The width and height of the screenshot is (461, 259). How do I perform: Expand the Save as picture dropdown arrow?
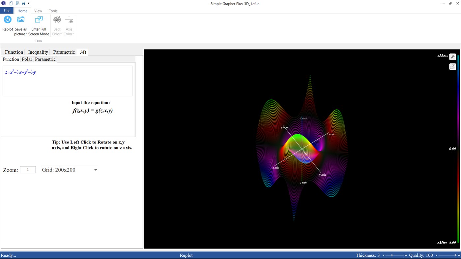26,34
